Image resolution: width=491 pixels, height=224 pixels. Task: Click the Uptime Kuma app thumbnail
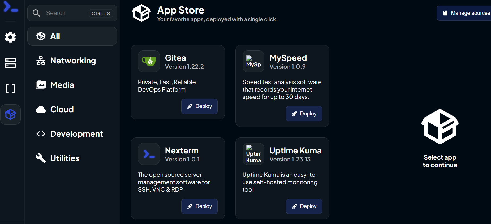(x=253, y=154)
